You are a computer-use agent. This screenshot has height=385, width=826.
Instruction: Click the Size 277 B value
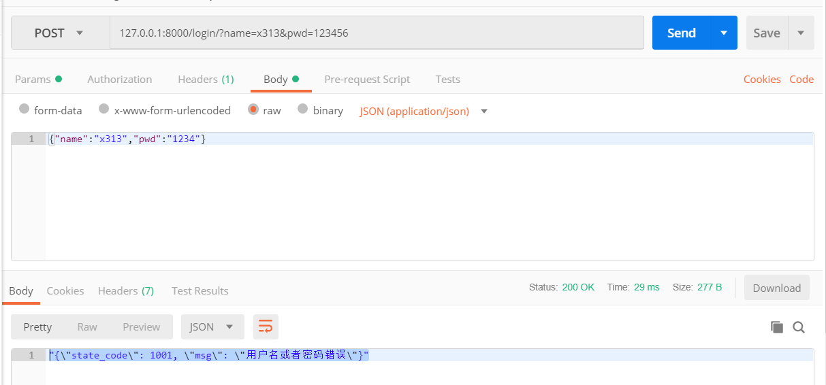(710, 287)
